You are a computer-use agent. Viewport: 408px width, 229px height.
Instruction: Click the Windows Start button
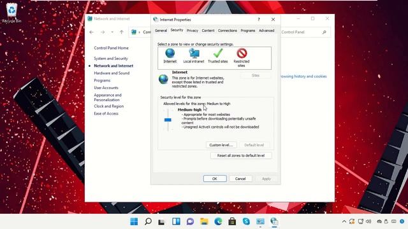(x=134, y=221)
